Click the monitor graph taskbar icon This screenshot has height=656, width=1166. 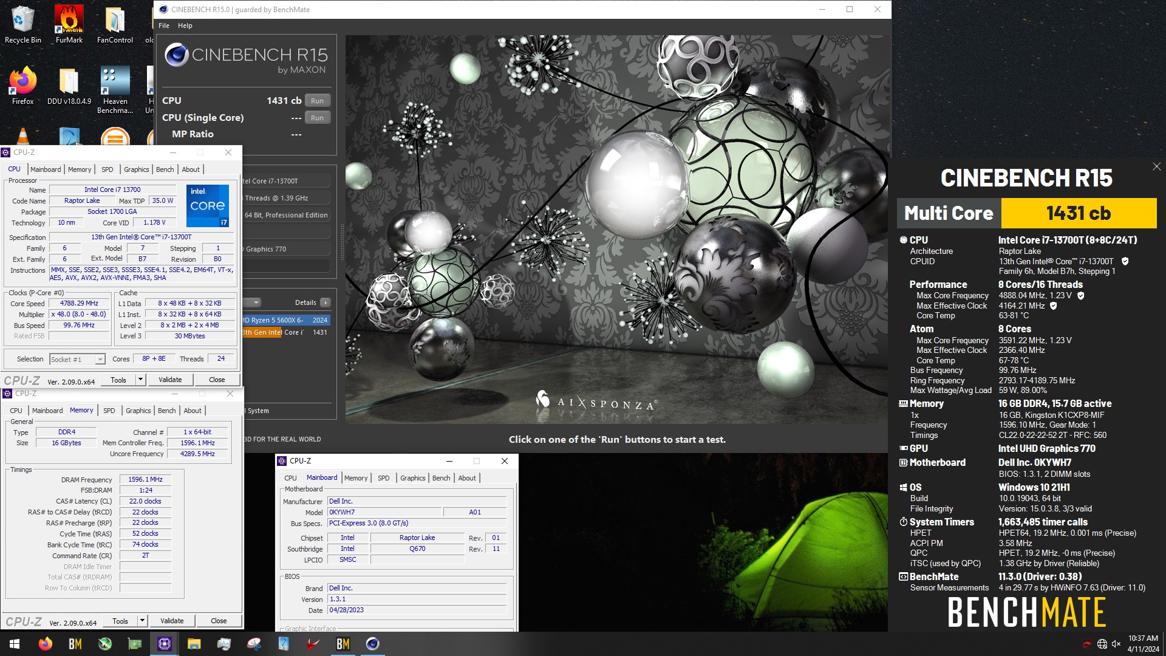tap(224, 644)
